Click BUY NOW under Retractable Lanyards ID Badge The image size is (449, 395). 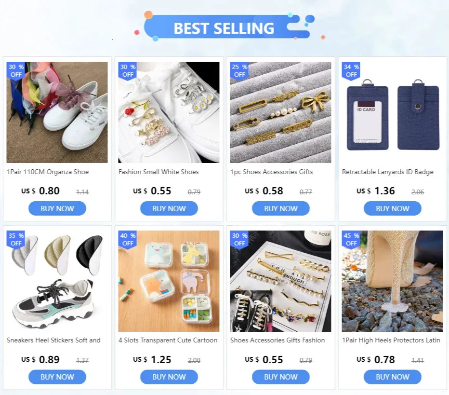tap(392, 208)
